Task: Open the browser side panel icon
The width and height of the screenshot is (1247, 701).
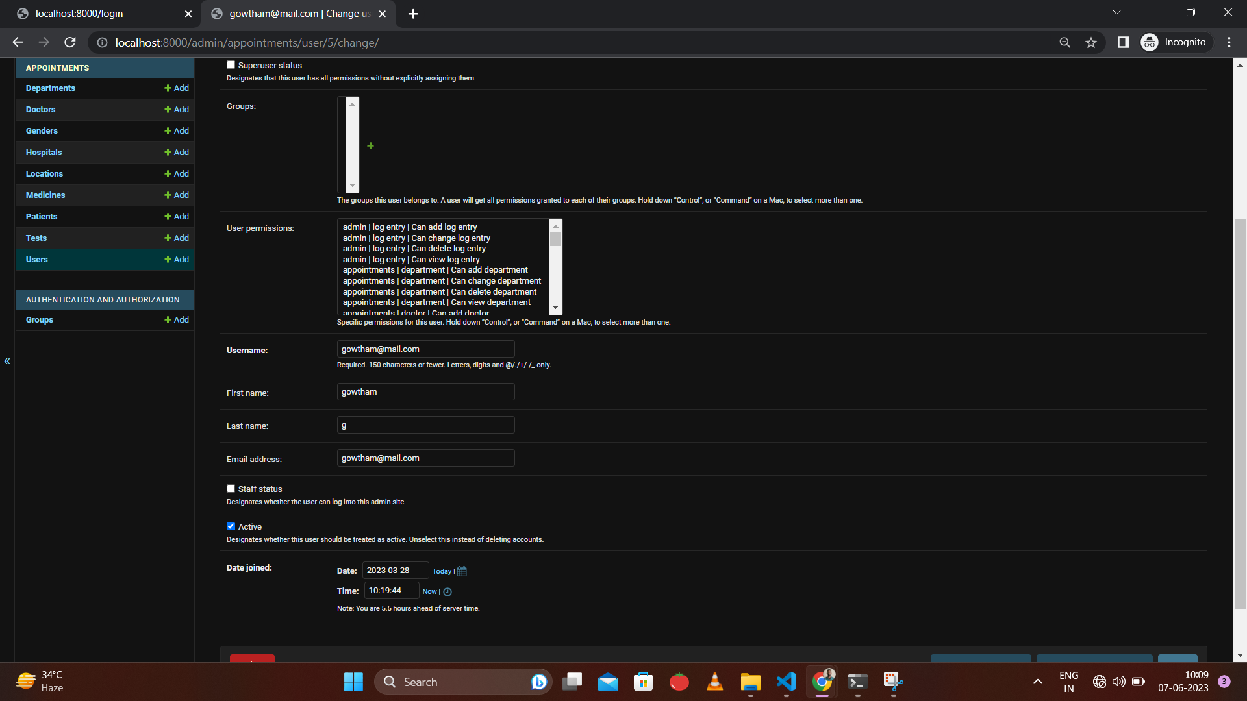Action: point(1123,43)
